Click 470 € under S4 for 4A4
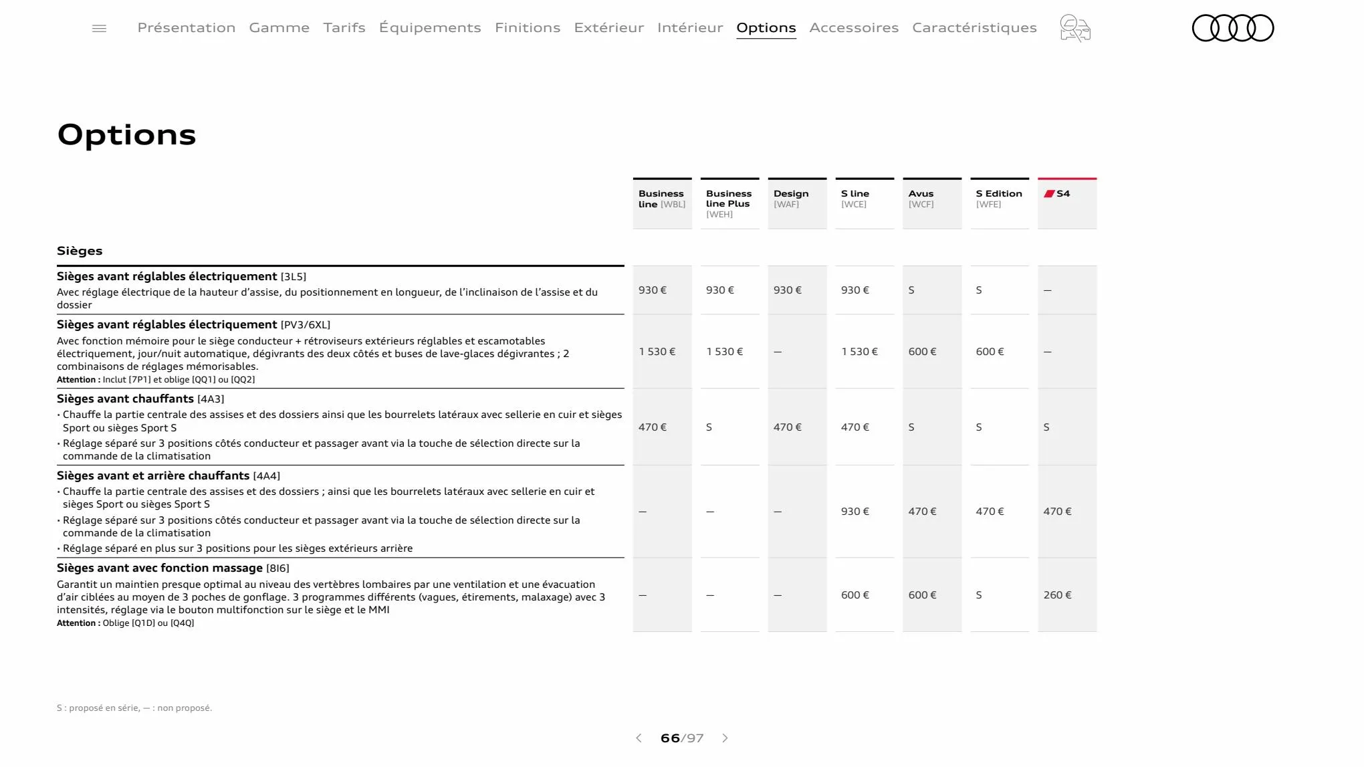Viewport: 1364px width, 767px height. click(x=1057, y=512)
